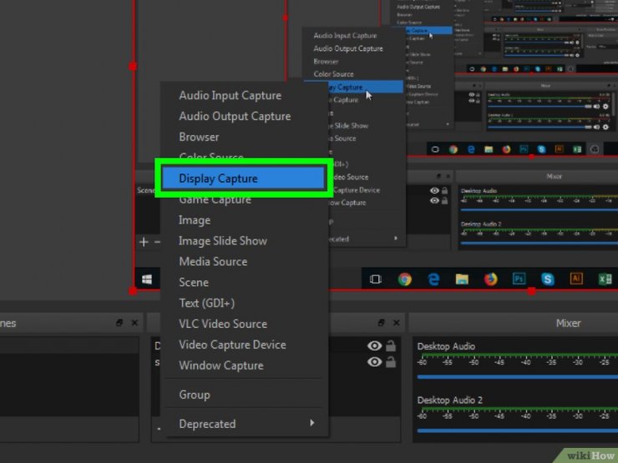Toggle visibility eye of the second source row
Screen dimensions: 618x463
pos(374,361)
